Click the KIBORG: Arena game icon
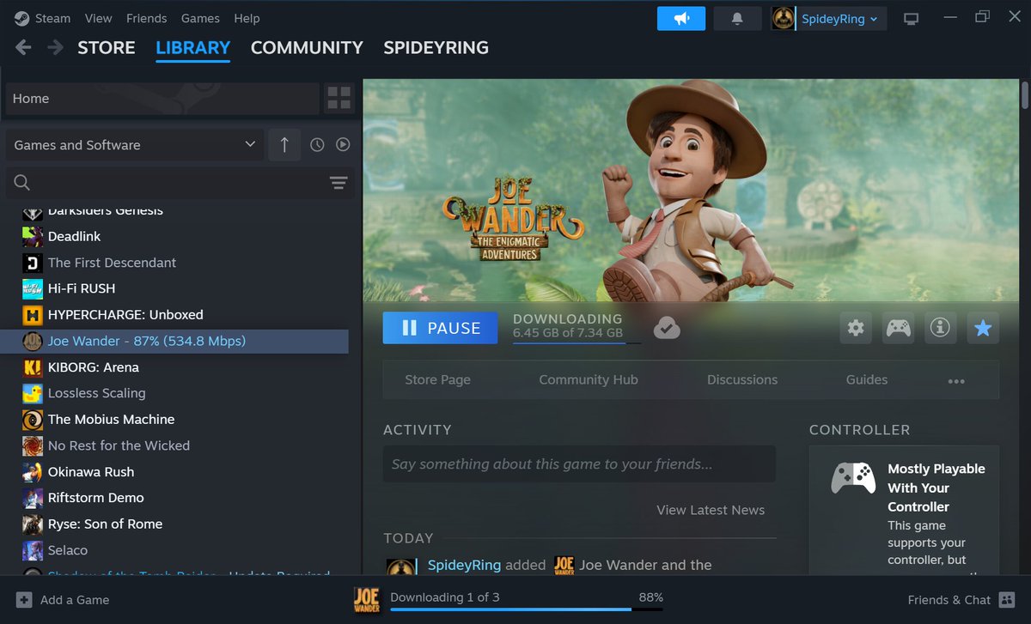This screenshot has height=624, width=1031. coord(33,367)
